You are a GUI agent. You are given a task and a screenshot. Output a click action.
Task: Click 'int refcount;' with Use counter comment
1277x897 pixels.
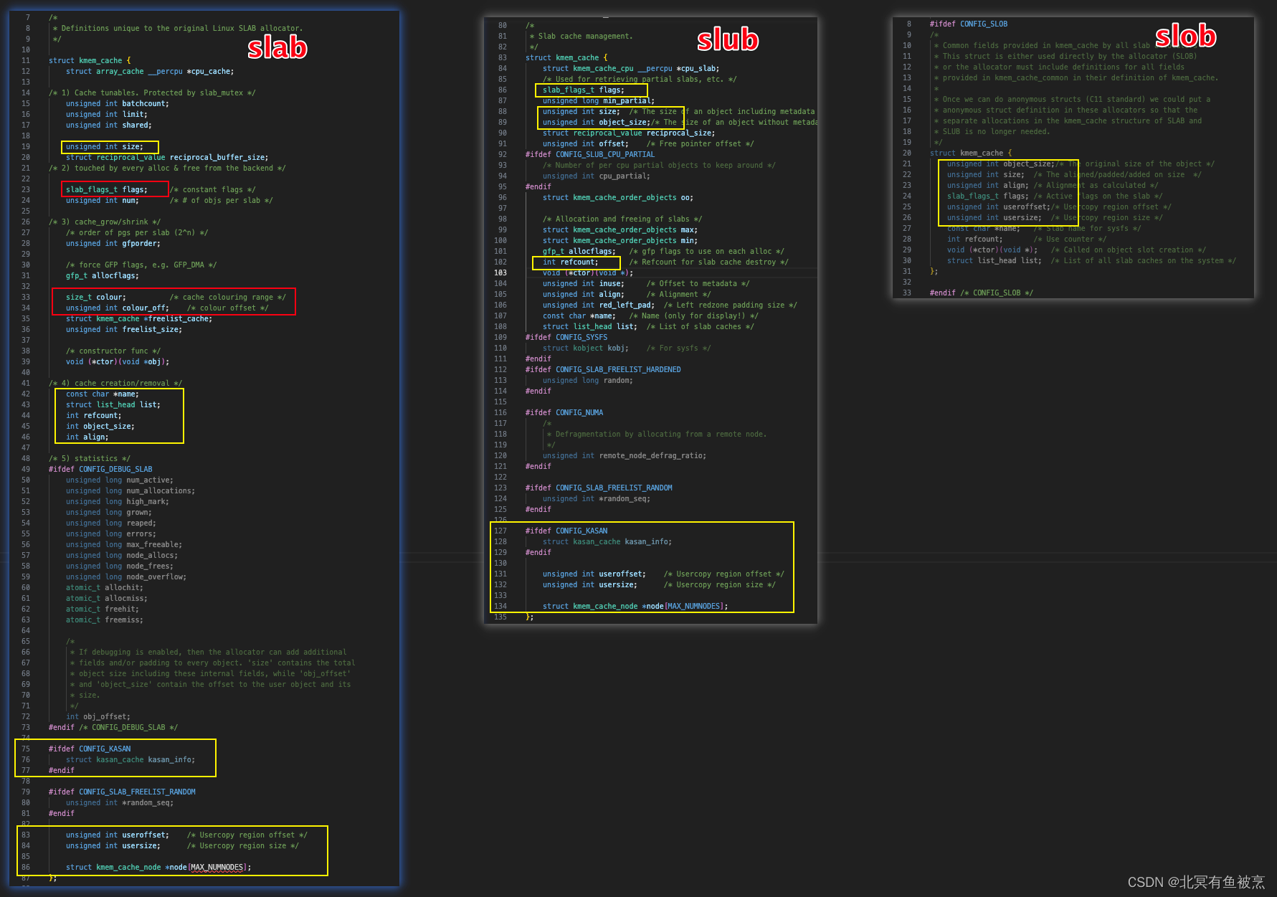pos(975,239)
